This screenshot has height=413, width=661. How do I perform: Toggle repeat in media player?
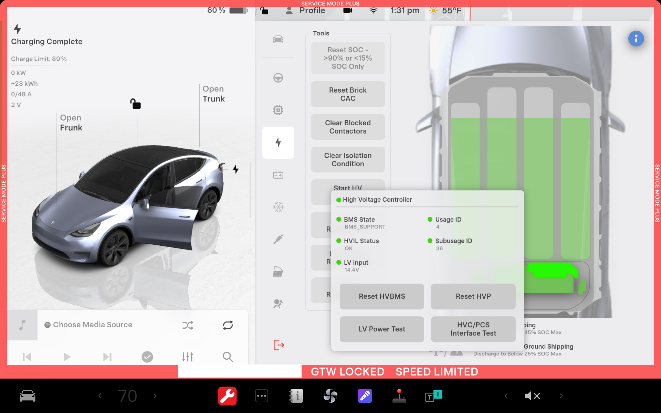[228, 325]
